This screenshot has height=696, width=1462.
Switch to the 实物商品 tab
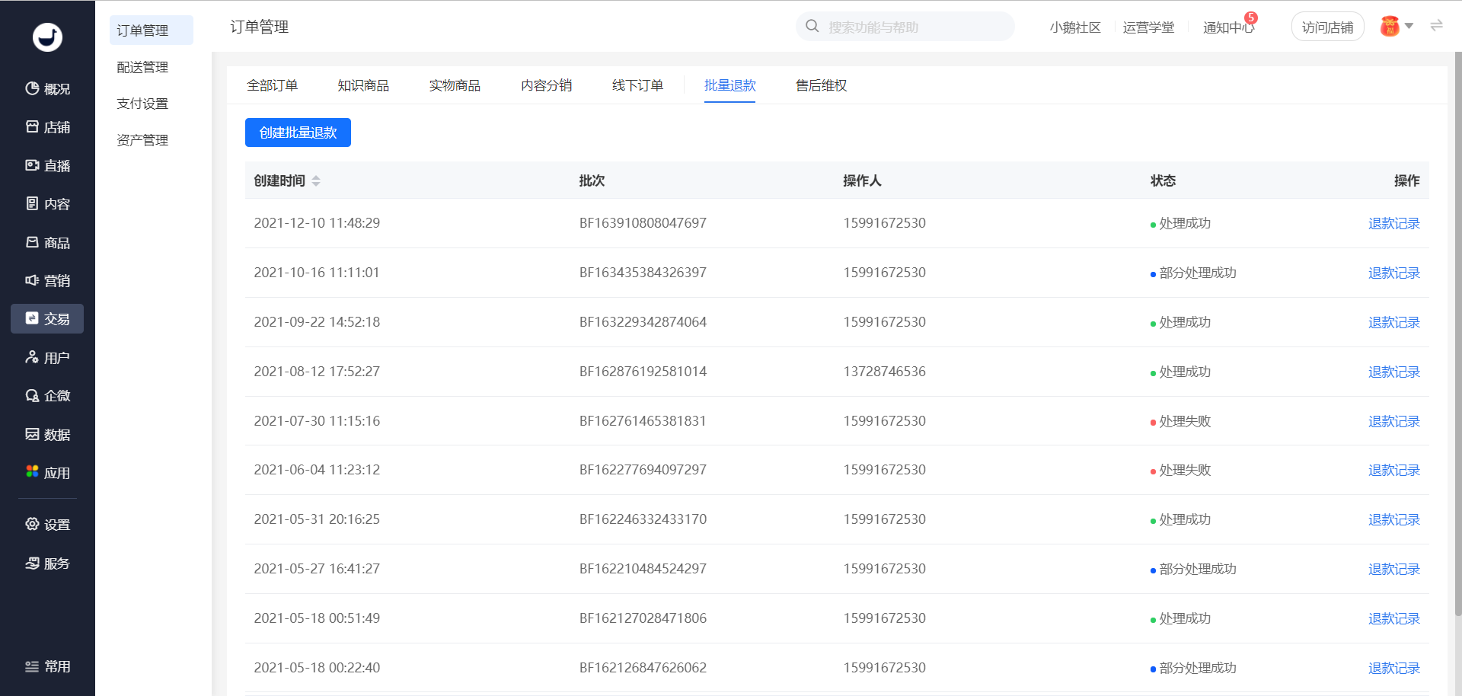(455, 85)
